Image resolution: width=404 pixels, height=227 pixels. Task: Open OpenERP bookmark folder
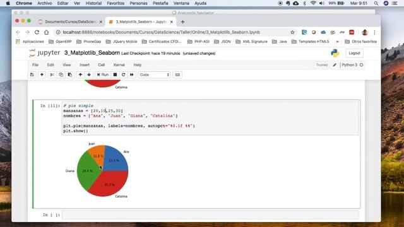[61, 42]
